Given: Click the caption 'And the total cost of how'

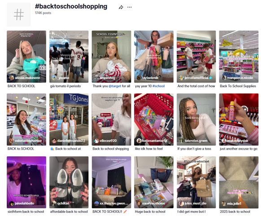Looking at the screenshot, I should [x=196, y=86].
